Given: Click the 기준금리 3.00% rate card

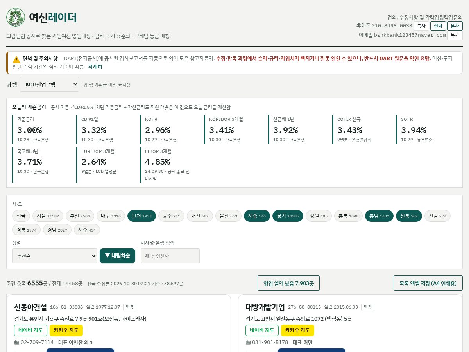Looking at the screenshot, I should click(42, 129).
